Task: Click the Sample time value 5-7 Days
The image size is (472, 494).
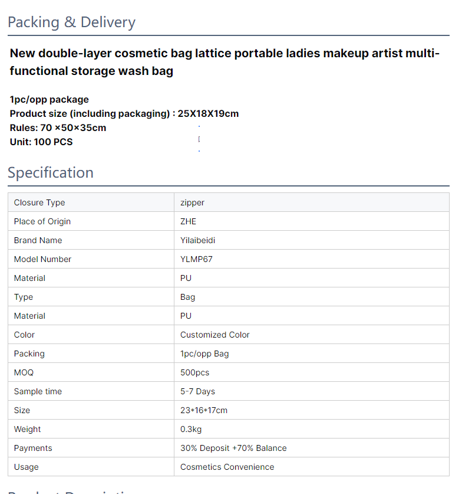Action: (x=197, y=391)
